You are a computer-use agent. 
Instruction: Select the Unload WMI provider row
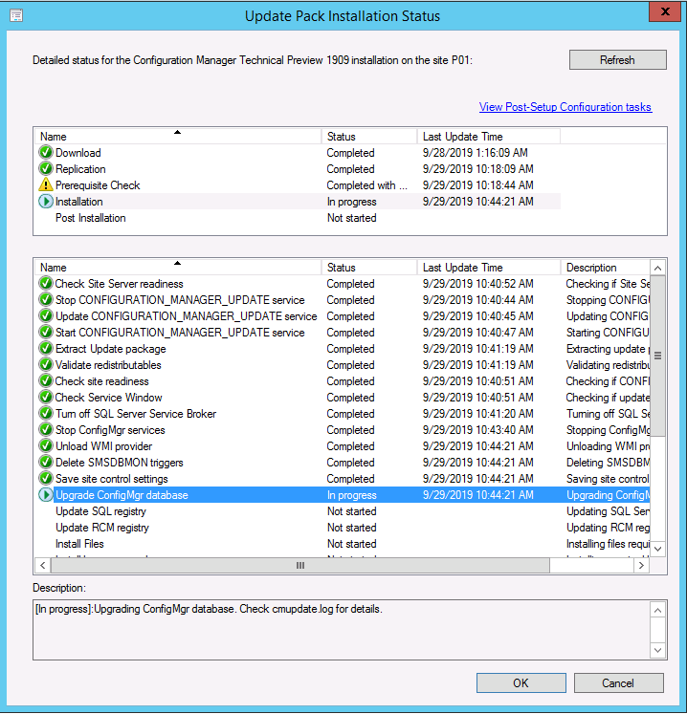(x=343, y=446)
